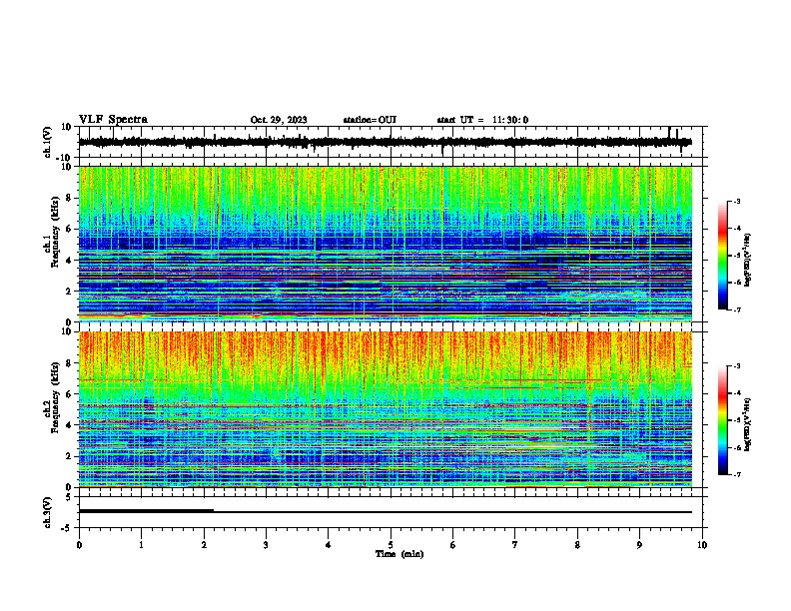Click tick label "3" on the Time axis
Image resolution: width=791 pixels, height=611 pixels.
click(x=266, y=545)
